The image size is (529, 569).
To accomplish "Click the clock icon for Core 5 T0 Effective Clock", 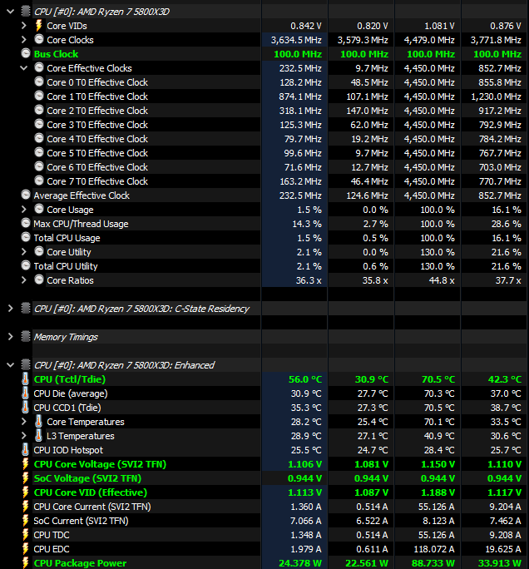I will pos(39,152).
